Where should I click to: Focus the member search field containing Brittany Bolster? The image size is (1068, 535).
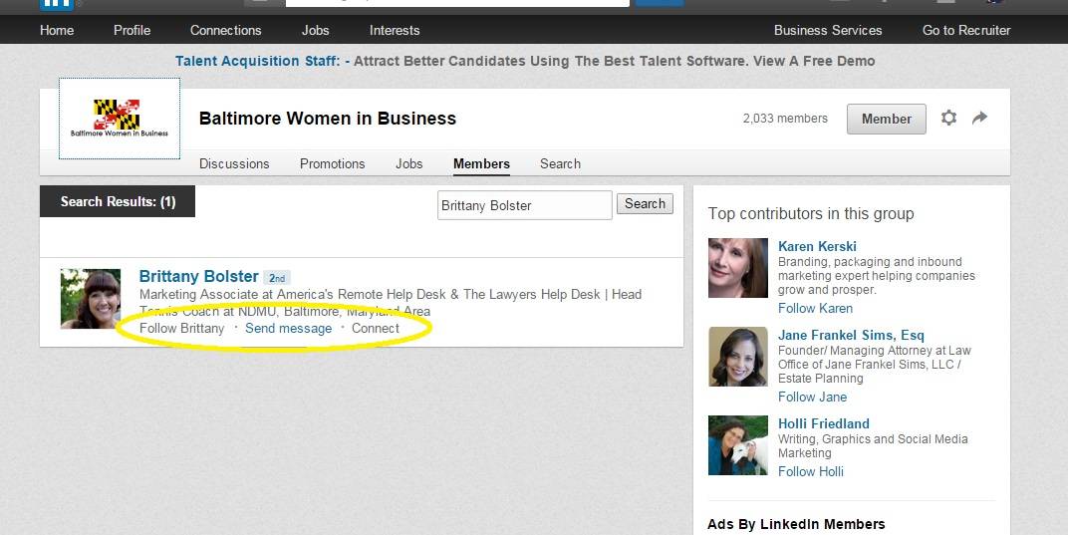(x=524, y=205)
